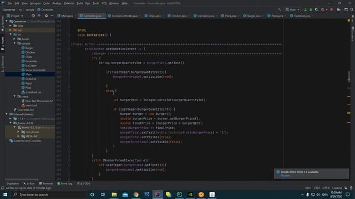Collapse the Converter project root
Screen dimensions: 355x199
[7, 21]
